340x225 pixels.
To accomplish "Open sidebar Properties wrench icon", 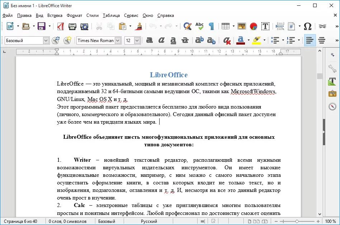I will (332, 69).
